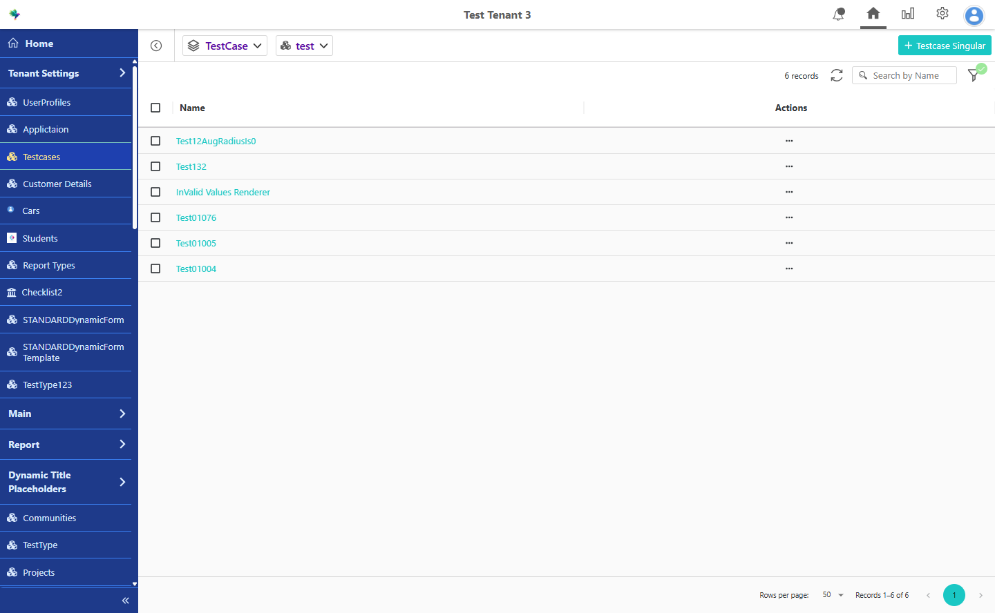Open the TestCase dropdown
Screen dimensions: 995x613
(225, 46)
